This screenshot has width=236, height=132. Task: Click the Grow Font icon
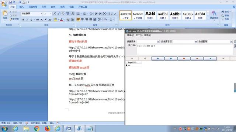click(x=55, y=14)
